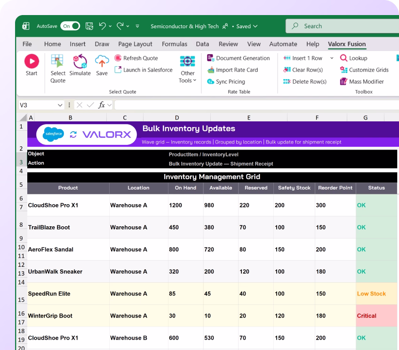Image resolution: width=399 pixels, height=350 pixels.
Task: Open the Other Tools dropdown
Action: [188, 69]
